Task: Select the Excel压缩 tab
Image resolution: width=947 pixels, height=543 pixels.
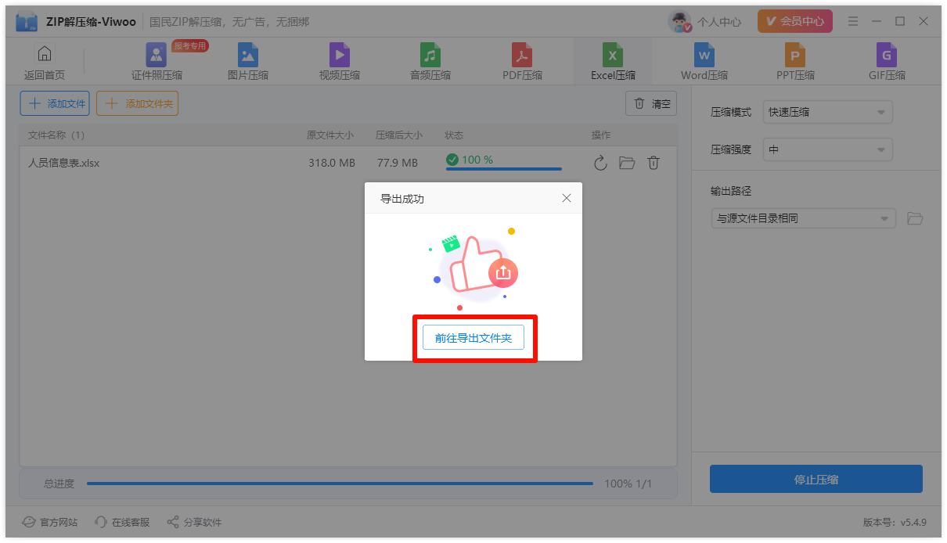Action: pyautogui.click(x=613, y=63)
